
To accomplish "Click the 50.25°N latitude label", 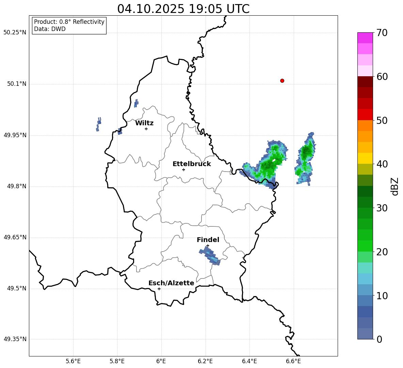I will tap(15, 33).
